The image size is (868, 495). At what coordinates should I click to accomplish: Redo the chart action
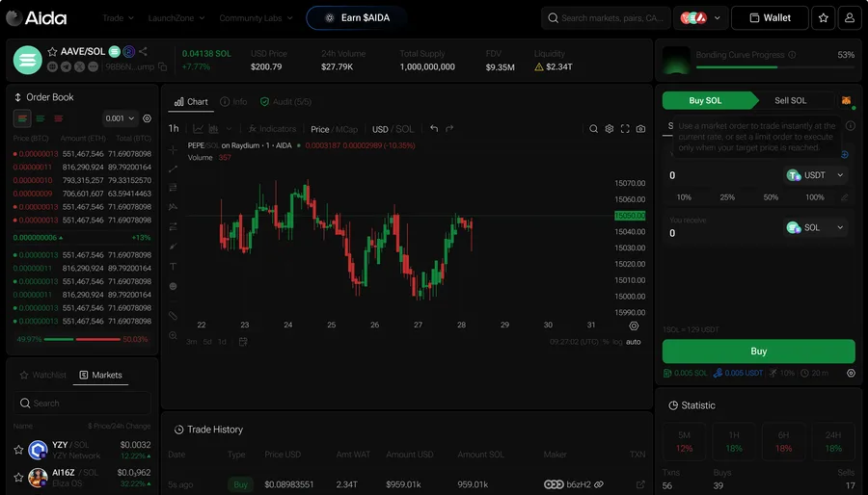tap(449, 129)
